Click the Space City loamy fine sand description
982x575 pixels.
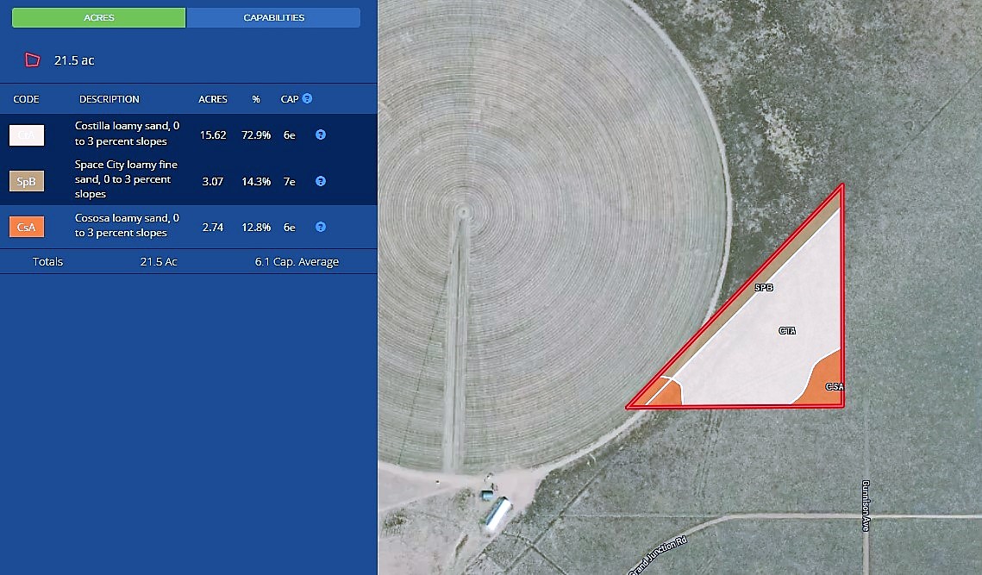pos(125,179)
